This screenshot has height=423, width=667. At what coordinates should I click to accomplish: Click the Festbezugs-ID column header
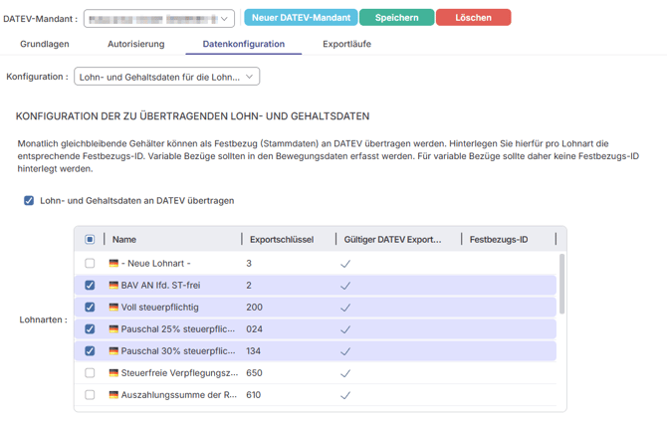[x=499, y=239]
